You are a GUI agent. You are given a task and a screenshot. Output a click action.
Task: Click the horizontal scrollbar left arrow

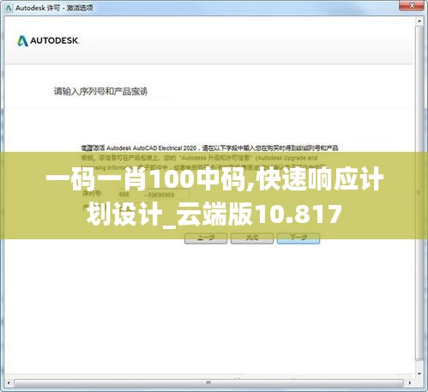[9, 383]
